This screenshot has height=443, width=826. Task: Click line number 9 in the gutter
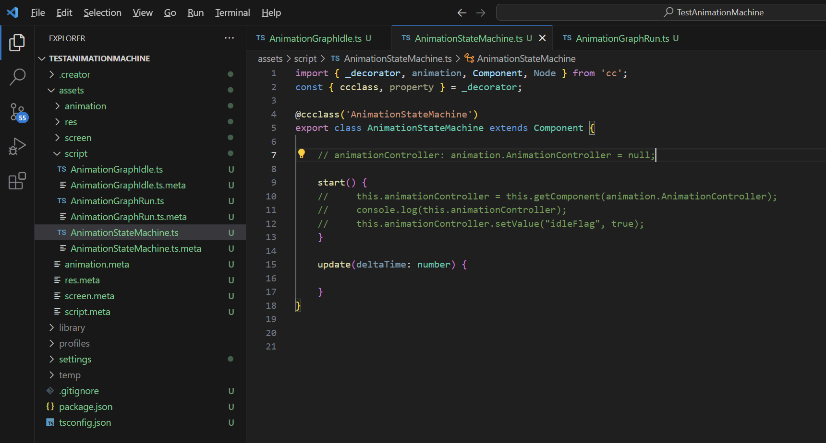[274, 183]
